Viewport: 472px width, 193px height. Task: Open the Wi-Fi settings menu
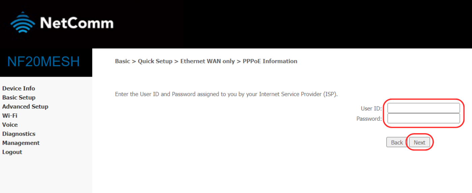pos(10,116)
